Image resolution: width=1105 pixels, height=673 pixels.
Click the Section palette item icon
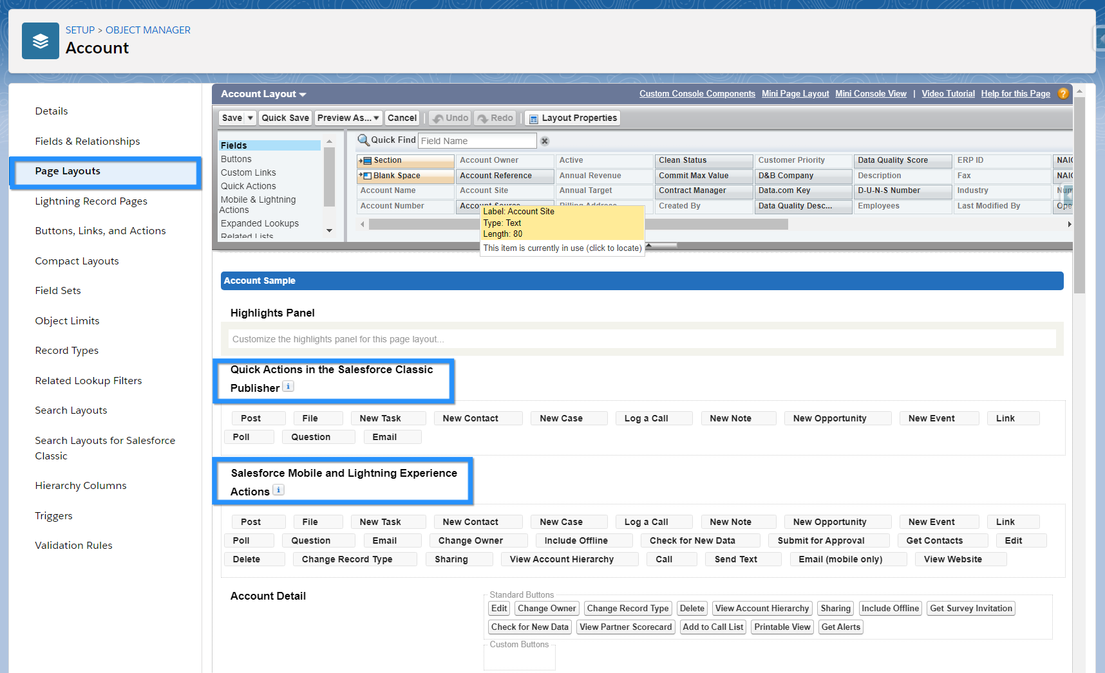point(366,161)
